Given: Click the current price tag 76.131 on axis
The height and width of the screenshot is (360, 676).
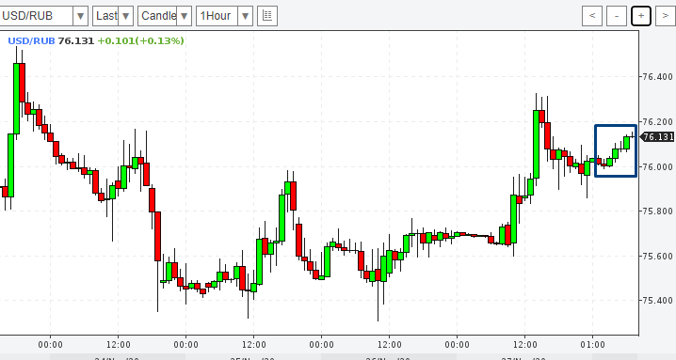Looking at the screenshot, I should click(657, 137).
